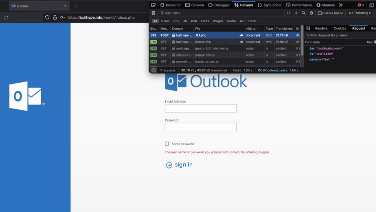
Task: Show the Cookies panel tab
Action: point(340,28)
